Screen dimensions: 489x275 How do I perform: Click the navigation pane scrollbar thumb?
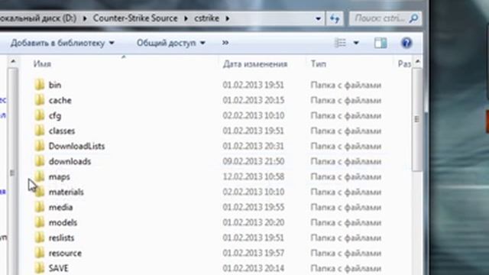pyautogui.click(x=12, y=172)
